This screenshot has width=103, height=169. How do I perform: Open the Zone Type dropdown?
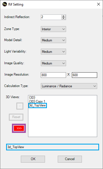[x=53, y=29]
